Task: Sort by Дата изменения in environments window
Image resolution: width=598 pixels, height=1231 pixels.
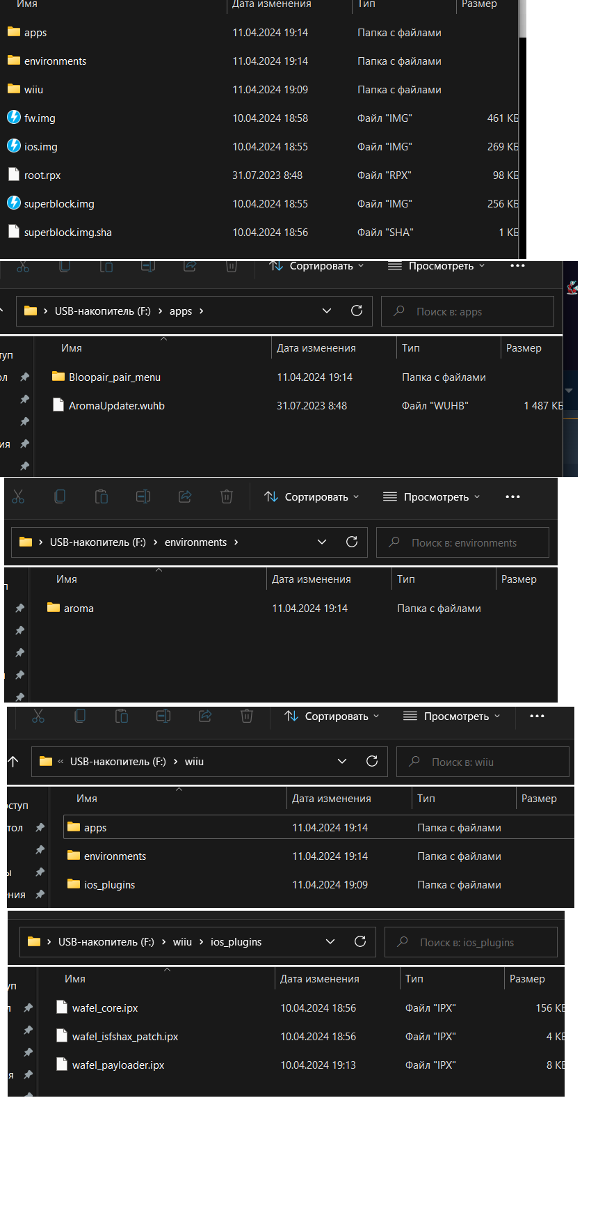Action: click(x=311, y=579)
